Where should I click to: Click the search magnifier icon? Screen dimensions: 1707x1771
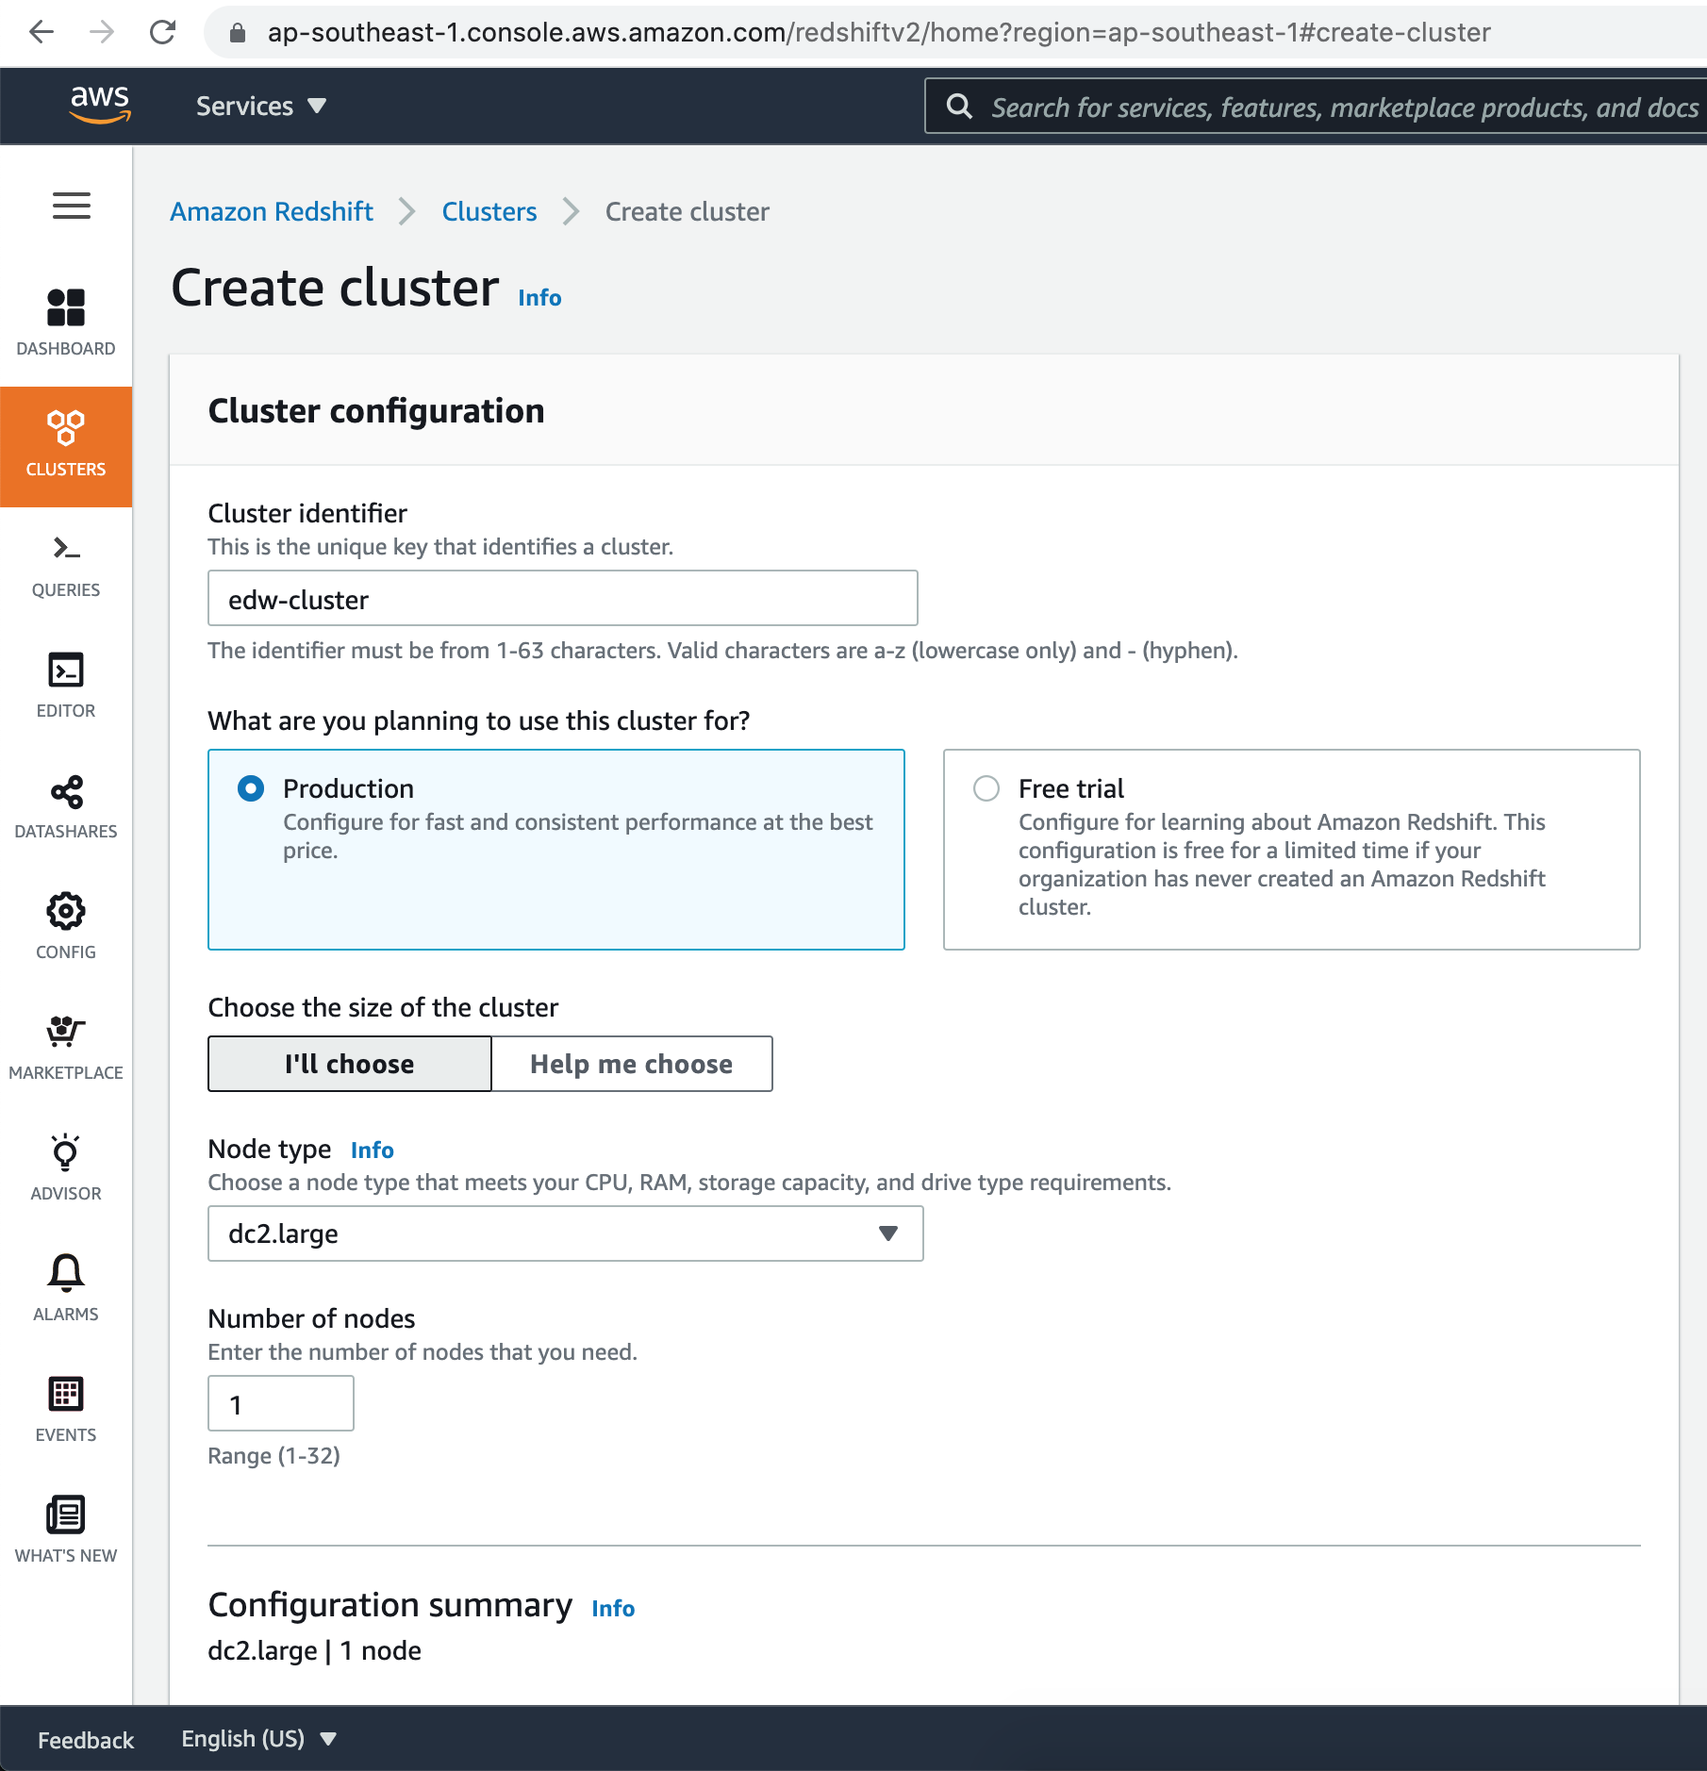(959, 107)
